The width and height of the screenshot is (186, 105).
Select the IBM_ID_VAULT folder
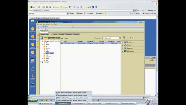point(50,53)
